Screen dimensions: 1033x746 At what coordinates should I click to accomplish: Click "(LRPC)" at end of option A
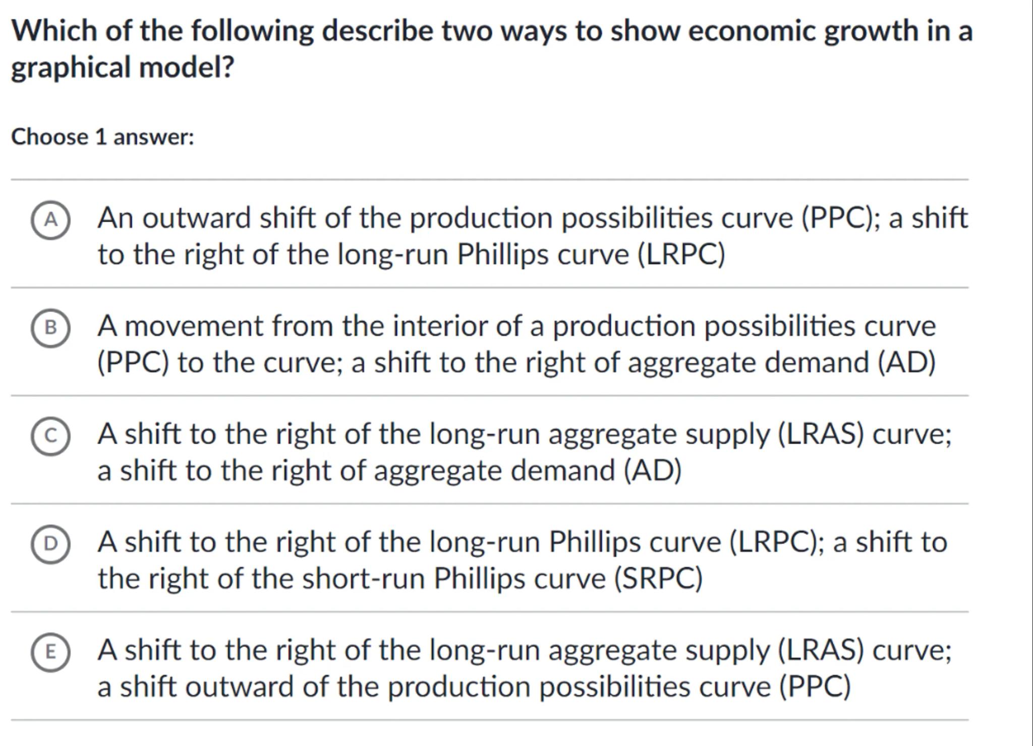[x=681, y=255]
